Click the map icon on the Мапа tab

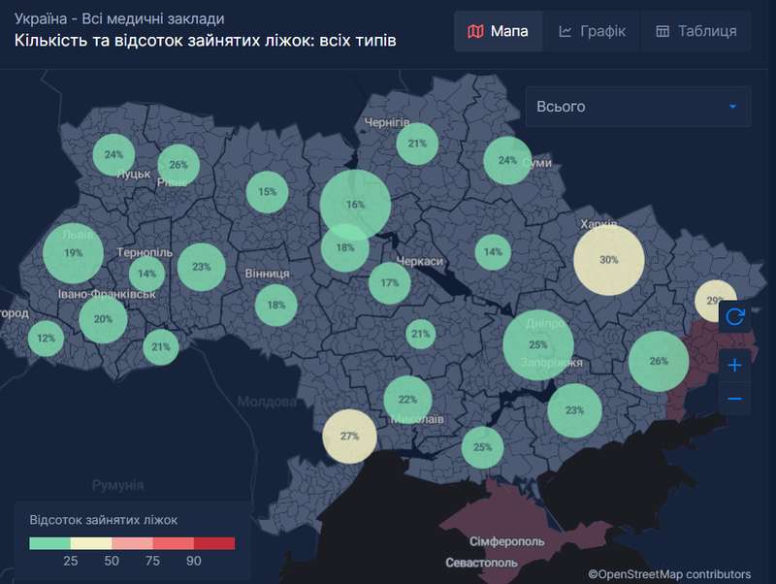[474, 30]
